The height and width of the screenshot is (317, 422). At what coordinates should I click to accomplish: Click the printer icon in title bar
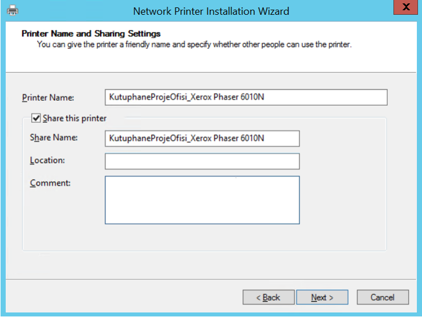(x=12, y=10)
